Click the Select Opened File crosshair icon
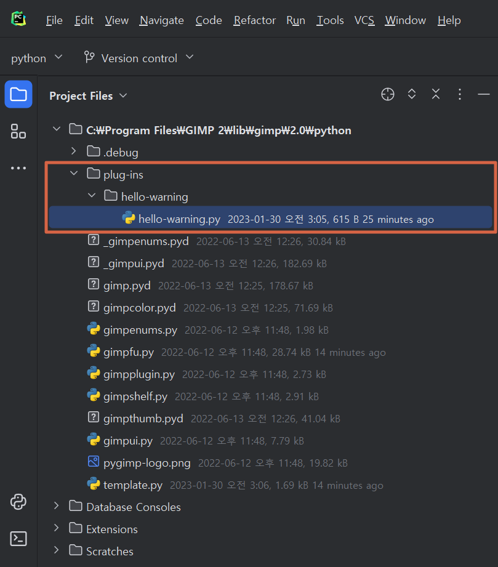Screen dimensions: 498x567 388,94
